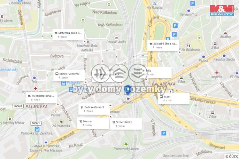
Task: Click the blue property location pin
Action: click(x=128, y=90)
